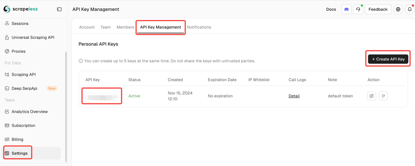The width and height of the screenshot is (415, 166).
Task: Go to Deep SerpApi in sidebar
Action: [24, 88]
